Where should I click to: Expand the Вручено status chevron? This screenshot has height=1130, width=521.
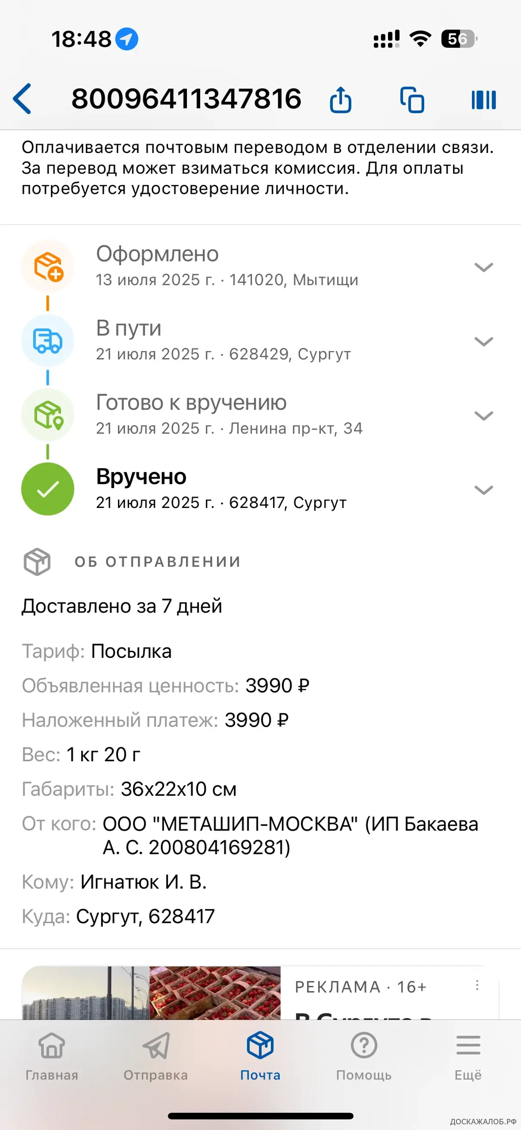[x=484, y=489]
